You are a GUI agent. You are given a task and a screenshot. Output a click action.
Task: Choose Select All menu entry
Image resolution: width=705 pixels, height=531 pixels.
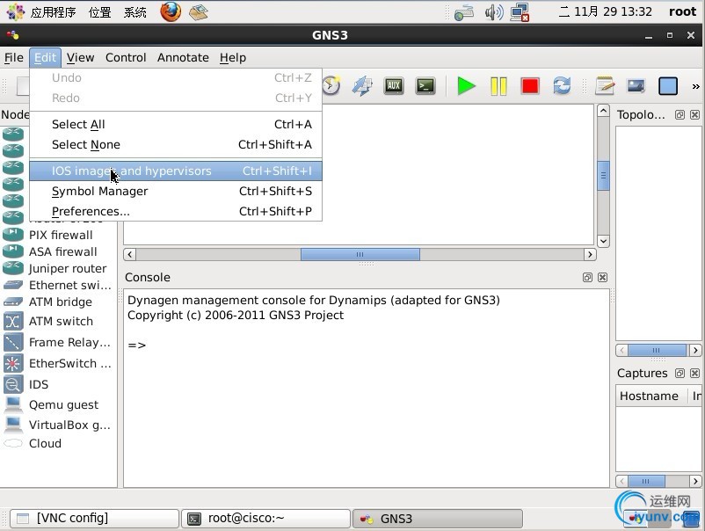176,124
